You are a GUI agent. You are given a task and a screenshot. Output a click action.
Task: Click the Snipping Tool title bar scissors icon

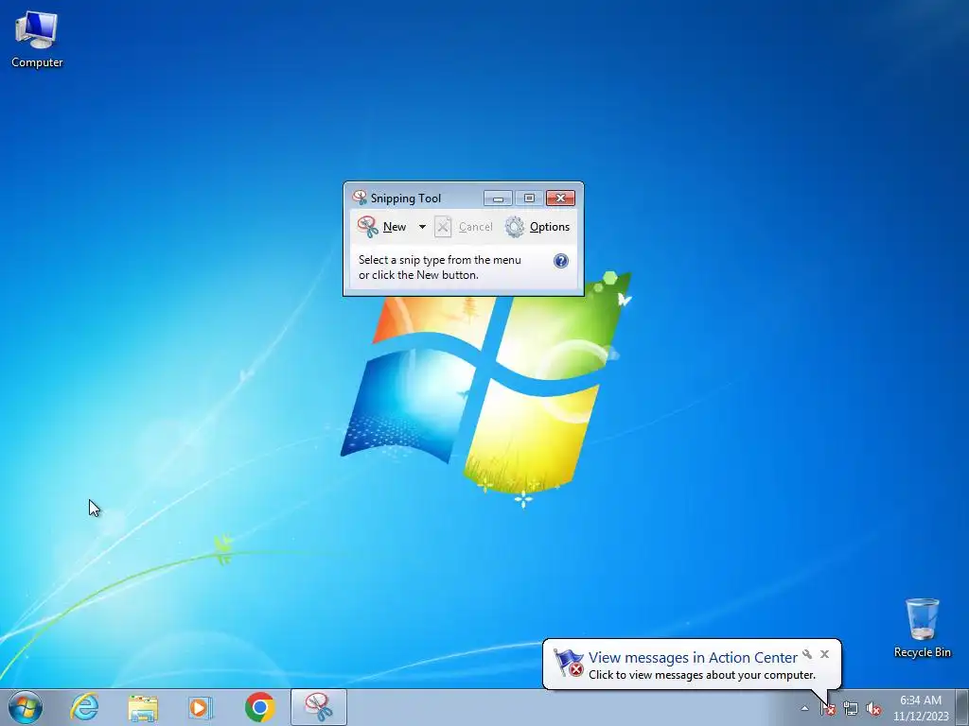point(359,198)
